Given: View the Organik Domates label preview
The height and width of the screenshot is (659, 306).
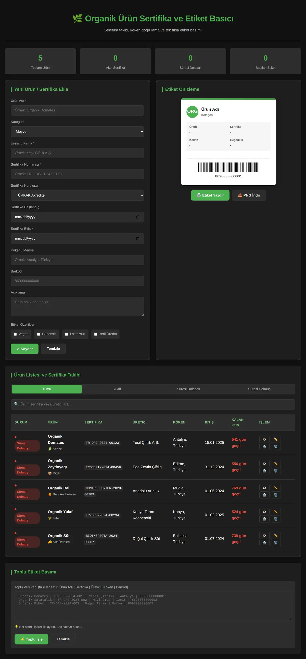Looking at the screenshot, I should pos(264,439).
